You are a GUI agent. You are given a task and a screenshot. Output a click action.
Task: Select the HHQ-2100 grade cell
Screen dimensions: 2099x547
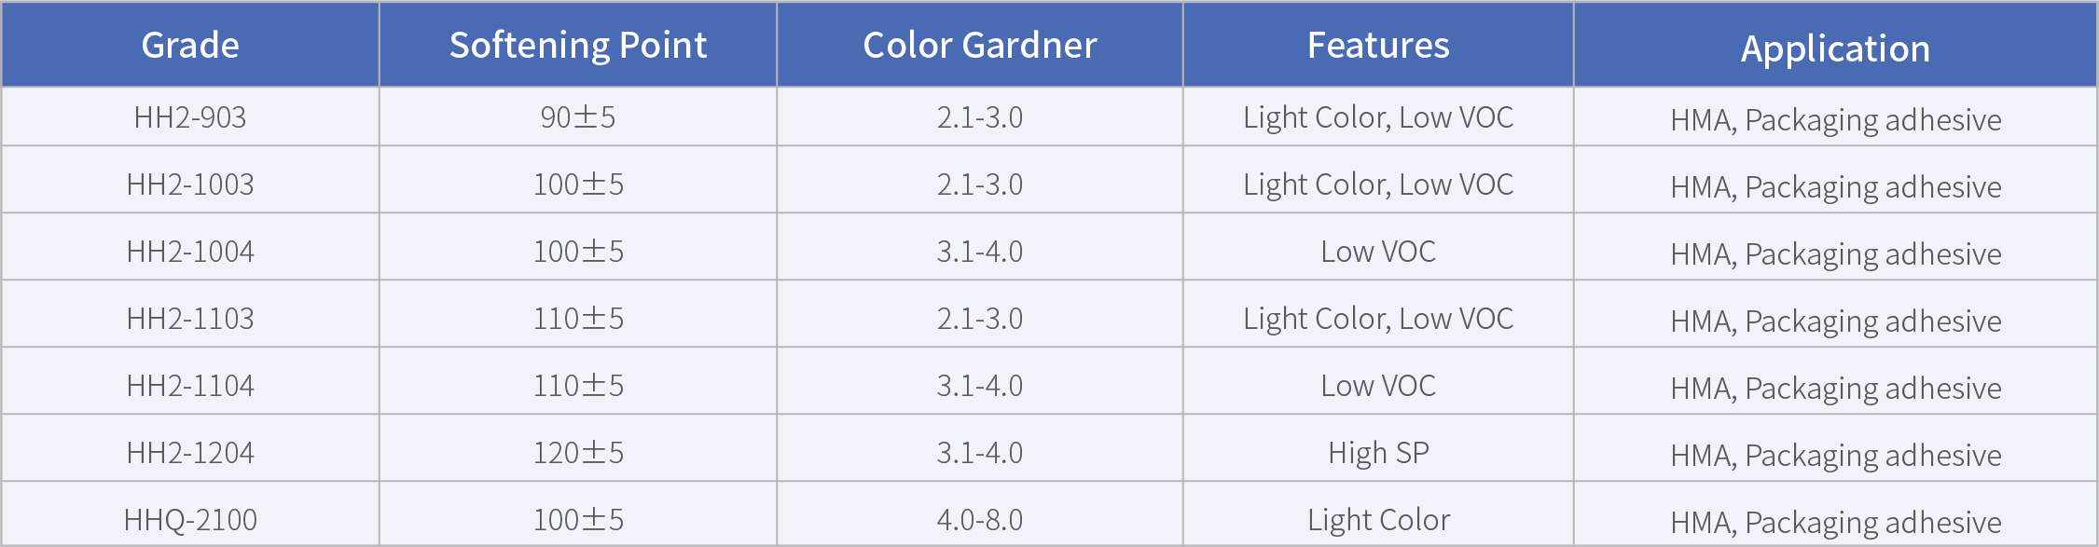(190, 520)
